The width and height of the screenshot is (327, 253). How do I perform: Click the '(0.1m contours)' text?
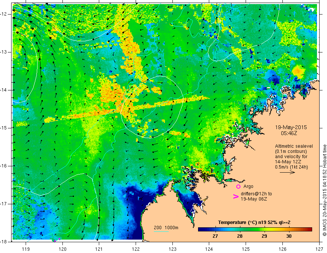[291, 151]
